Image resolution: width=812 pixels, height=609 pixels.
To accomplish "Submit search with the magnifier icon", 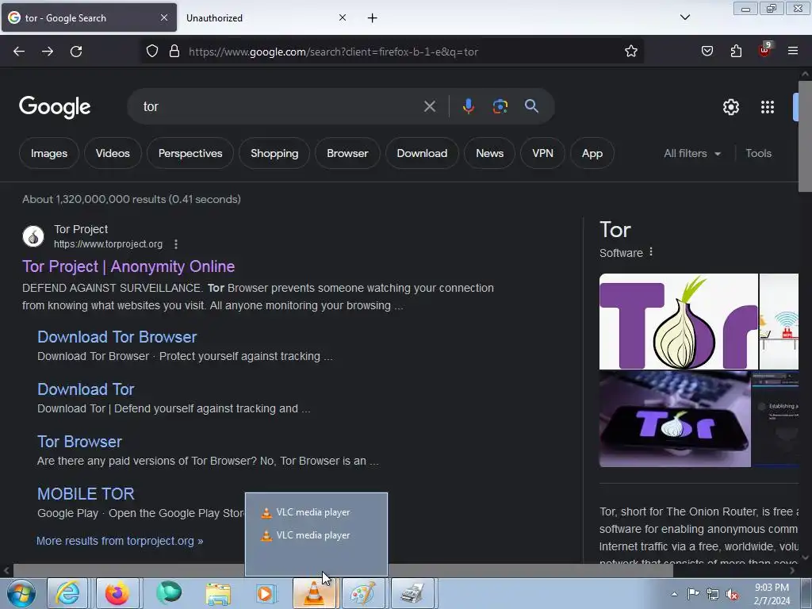I will pyautogui.click(x=531, y=106).
